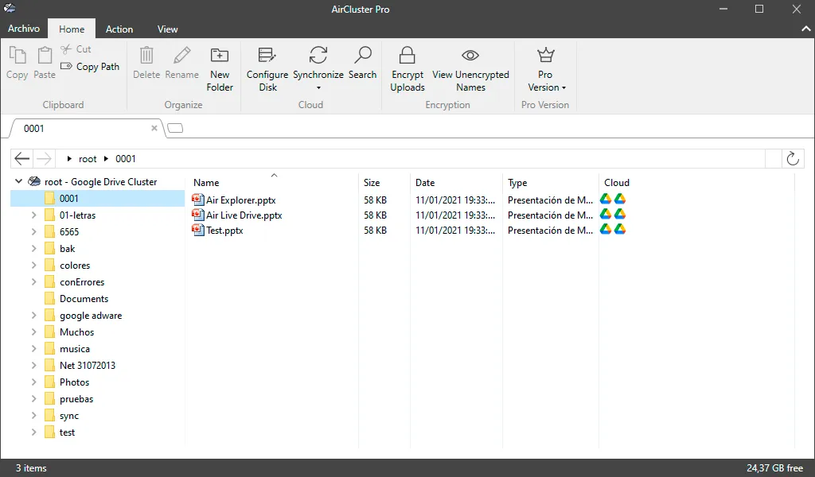This screenshot has width=815, height=477.
Task: Switch to the View ribbon tab
Action: click(167, 29)
